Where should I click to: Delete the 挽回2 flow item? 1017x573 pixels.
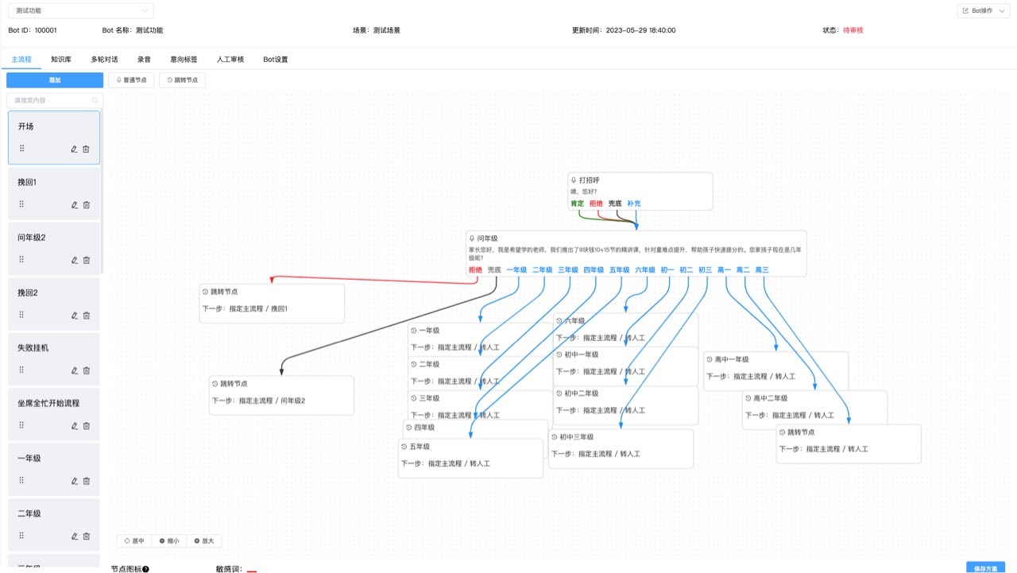(x=87, y=315)
